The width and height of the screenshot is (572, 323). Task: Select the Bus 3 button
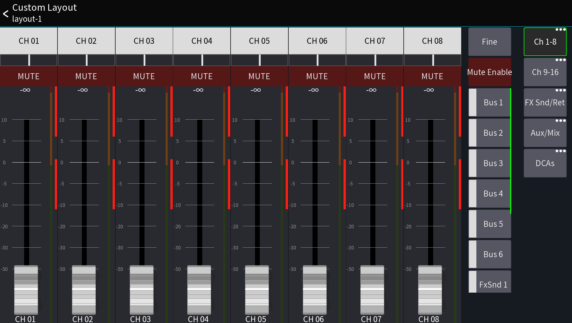click(493, 163)
